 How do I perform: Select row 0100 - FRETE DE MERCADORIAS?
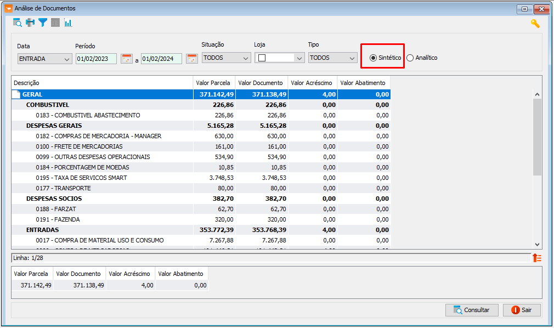pyautogui.click(x=201, y=146)
